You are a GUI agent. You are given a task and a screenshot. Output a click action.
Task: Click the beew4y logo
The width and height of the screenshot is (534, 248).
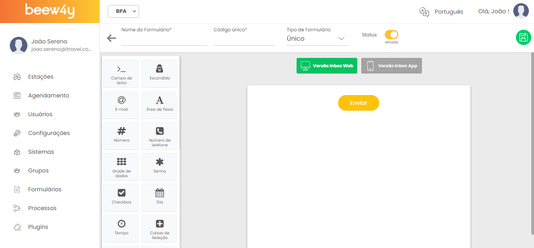point(50,11)
